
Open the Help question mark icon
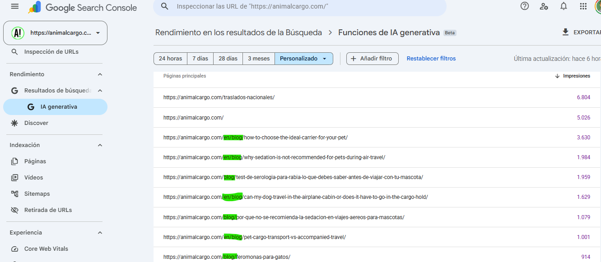(x=525, y=6)
